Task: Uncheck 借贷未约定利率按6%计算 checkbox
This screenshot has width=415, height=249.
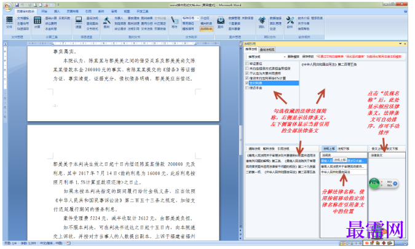Action: click(x=247, y=78)
